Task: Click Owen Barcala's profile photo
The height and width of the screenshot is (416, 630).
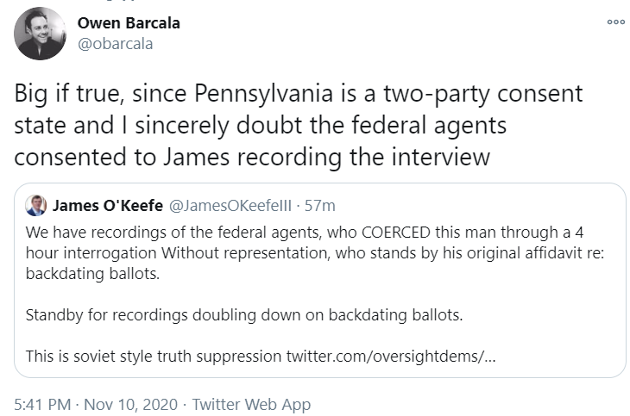Action: click(40, 34)
